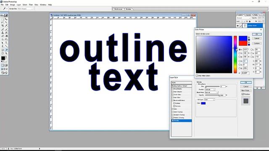Screen dimensions: 269x151
Task: Enable the Color Overlay checkbox
Action: pyautogui.click(x=173, y=112)
